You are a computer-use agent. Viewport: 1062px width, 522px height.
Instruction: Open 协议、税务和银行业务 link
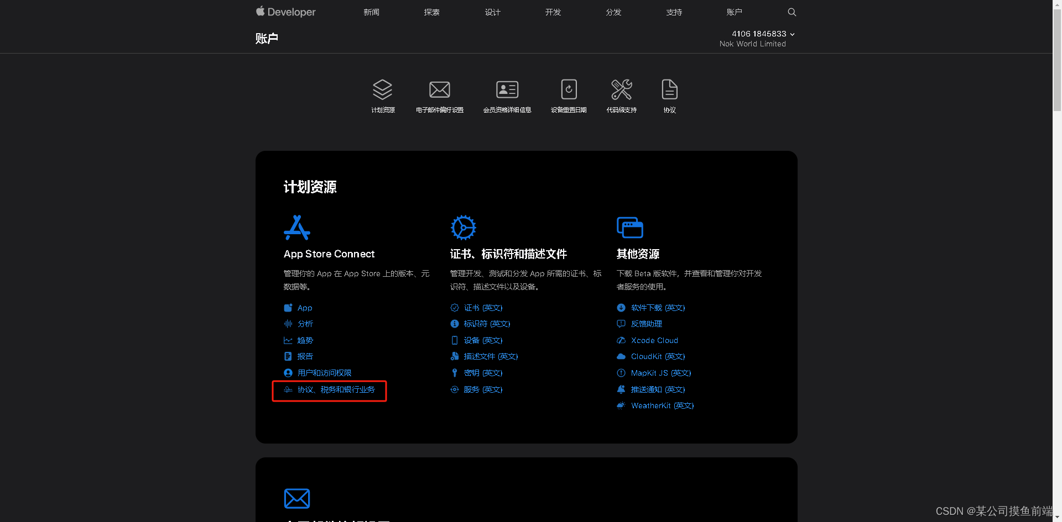coord(336,389)
